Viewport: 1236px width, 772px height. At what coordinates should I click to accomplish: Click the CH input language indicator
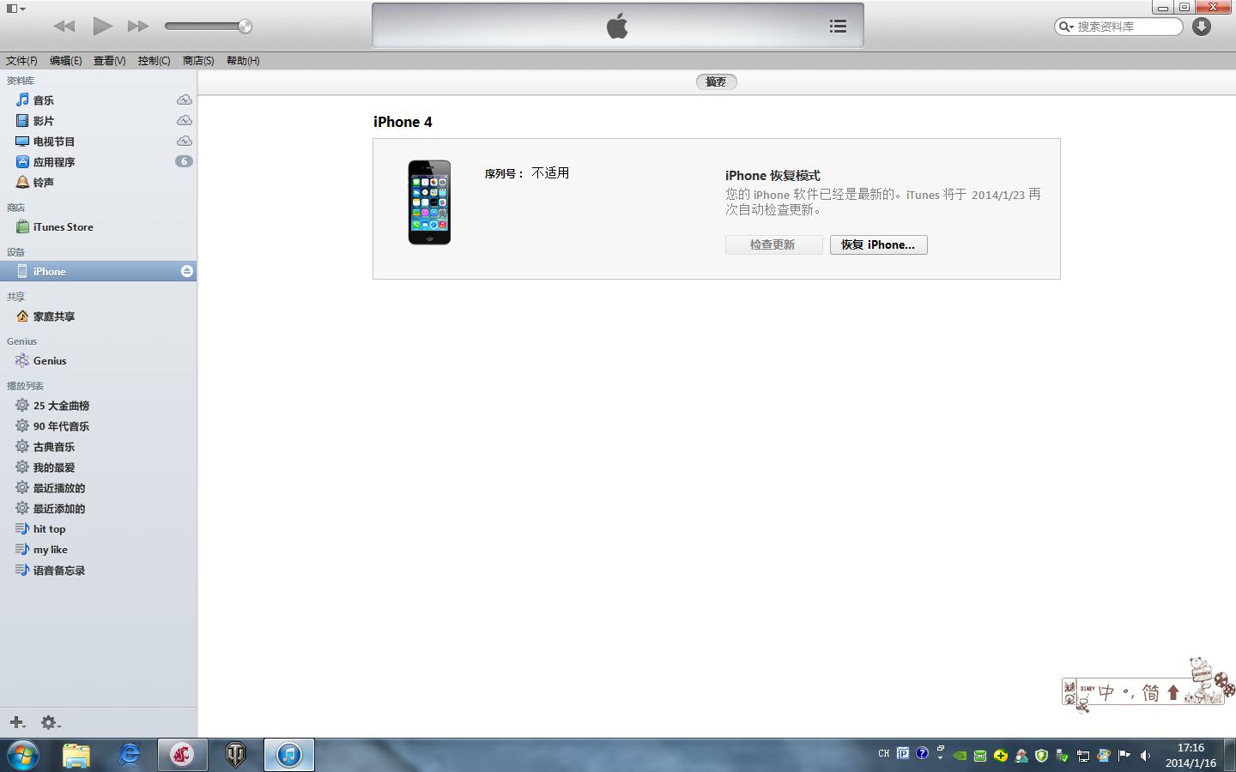tap(883, 754)
